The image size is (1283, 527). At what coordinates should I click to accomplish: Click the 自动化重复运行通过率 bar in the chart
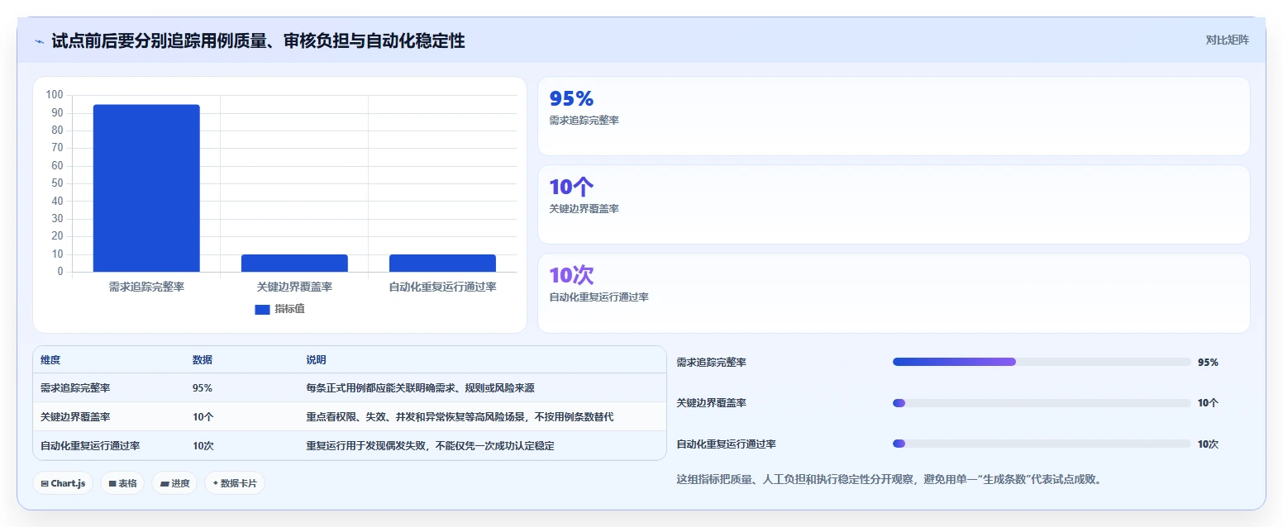(x=442, y=263)
